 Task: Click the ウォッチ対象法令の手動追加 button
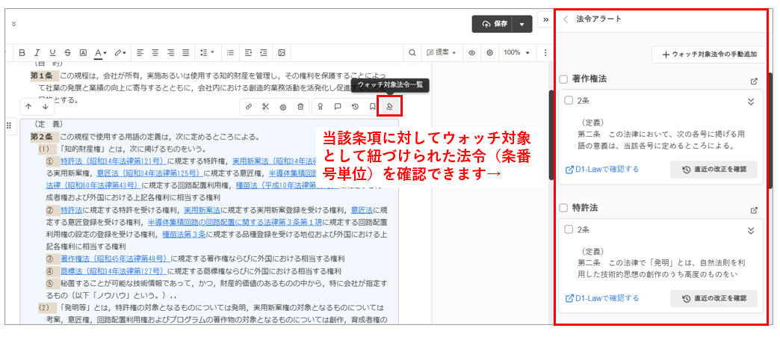pyautogui.click(x=709, y=55)
